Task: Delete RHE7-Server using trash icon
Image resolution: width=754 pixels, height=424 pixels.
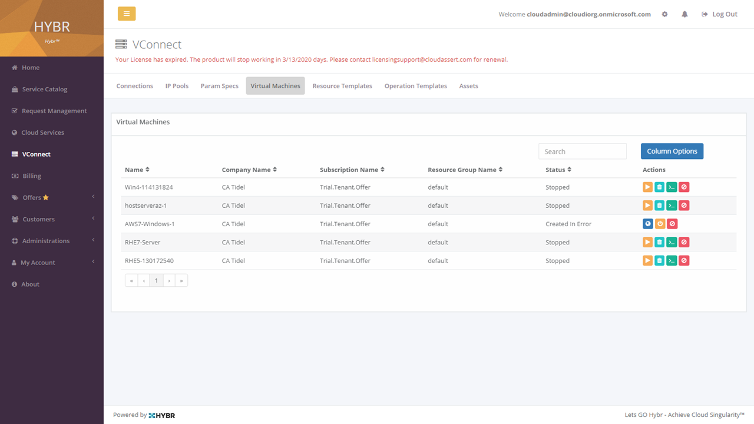Action: 660,242
